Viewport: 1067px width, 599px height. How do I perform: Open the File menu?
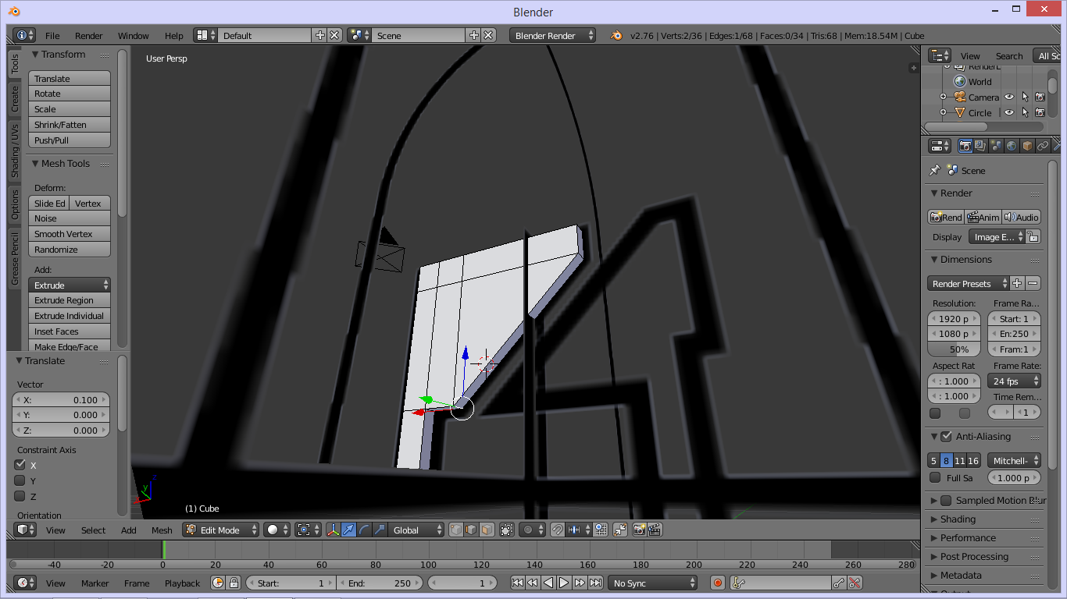point(52,36)
